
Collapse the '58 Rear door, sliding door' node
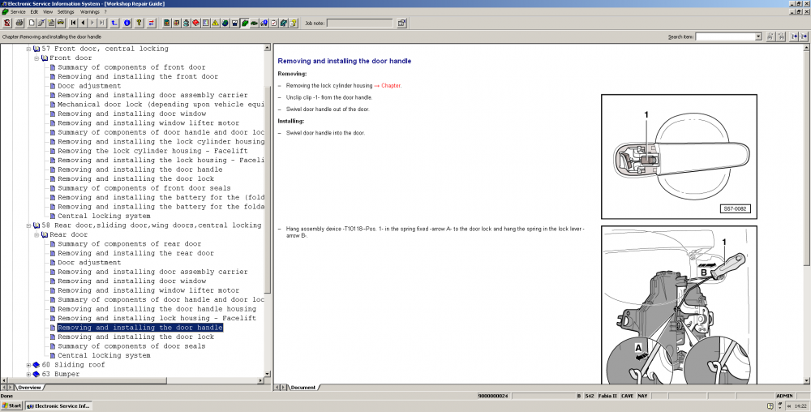pos(29,225)
